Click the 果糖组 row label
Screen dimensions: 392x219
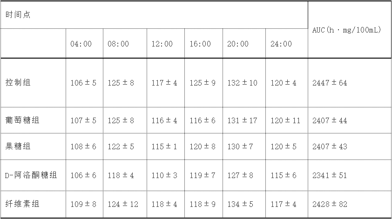coord(18,146)
